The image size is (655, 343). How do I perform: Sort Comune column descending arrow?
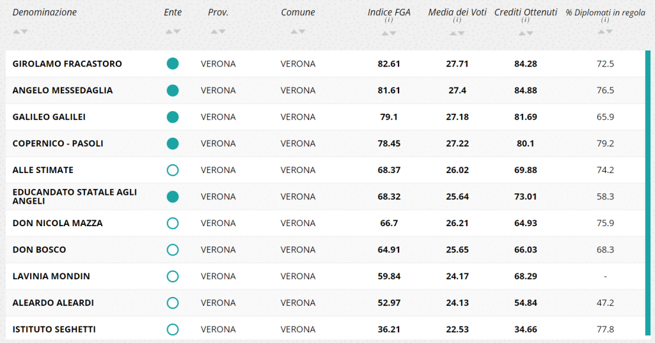(x=302, y=32)
